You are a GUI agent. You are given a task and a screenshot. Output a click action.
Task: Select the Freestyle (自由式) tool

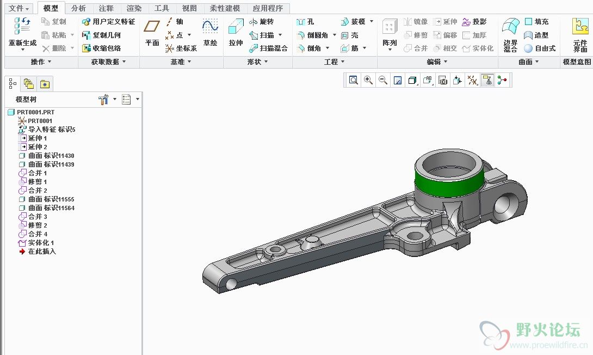pos(540,48)
